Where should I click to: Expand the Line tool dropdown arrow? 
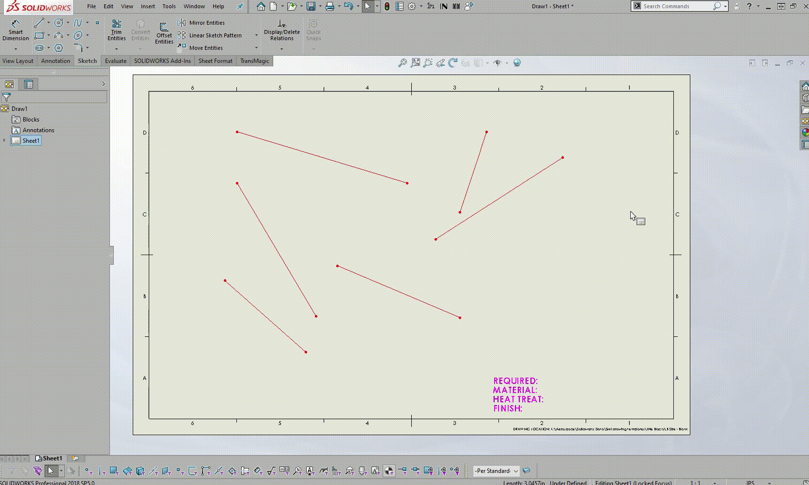tap(48, 23)
